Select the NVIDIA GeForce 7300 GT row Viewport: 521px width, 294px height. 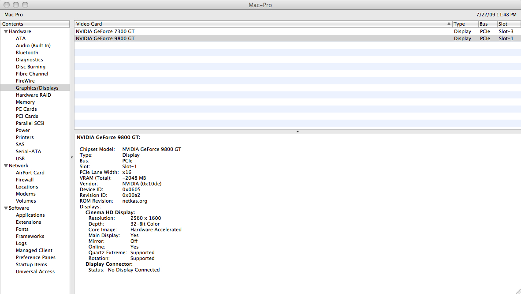click(x=298, y=31)
